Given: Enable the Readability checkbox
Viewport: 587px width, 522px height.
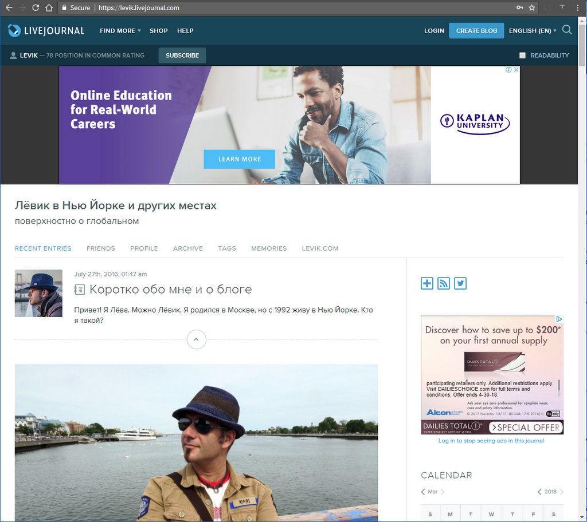Looking at the screenshot, I should coord(522,56).
